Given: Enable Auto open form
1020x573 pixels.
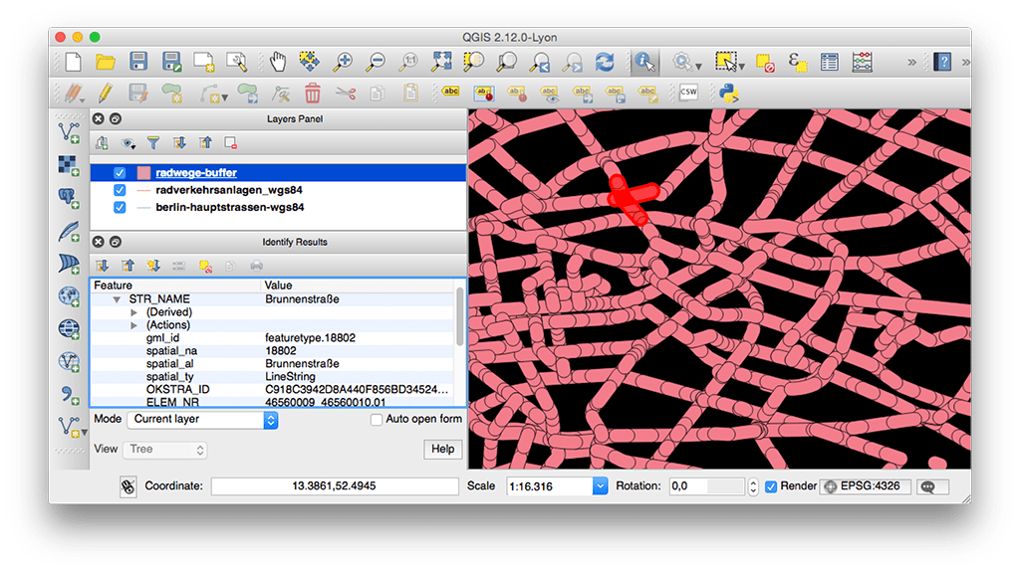Looking at the screenshot, I should click(x=376, y=419).
